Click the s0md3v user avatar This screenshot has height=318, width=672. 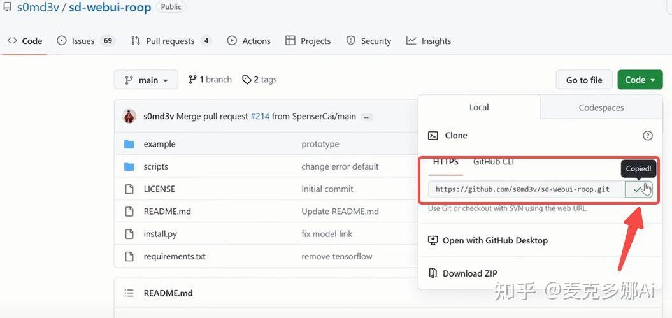coord(129,117)
